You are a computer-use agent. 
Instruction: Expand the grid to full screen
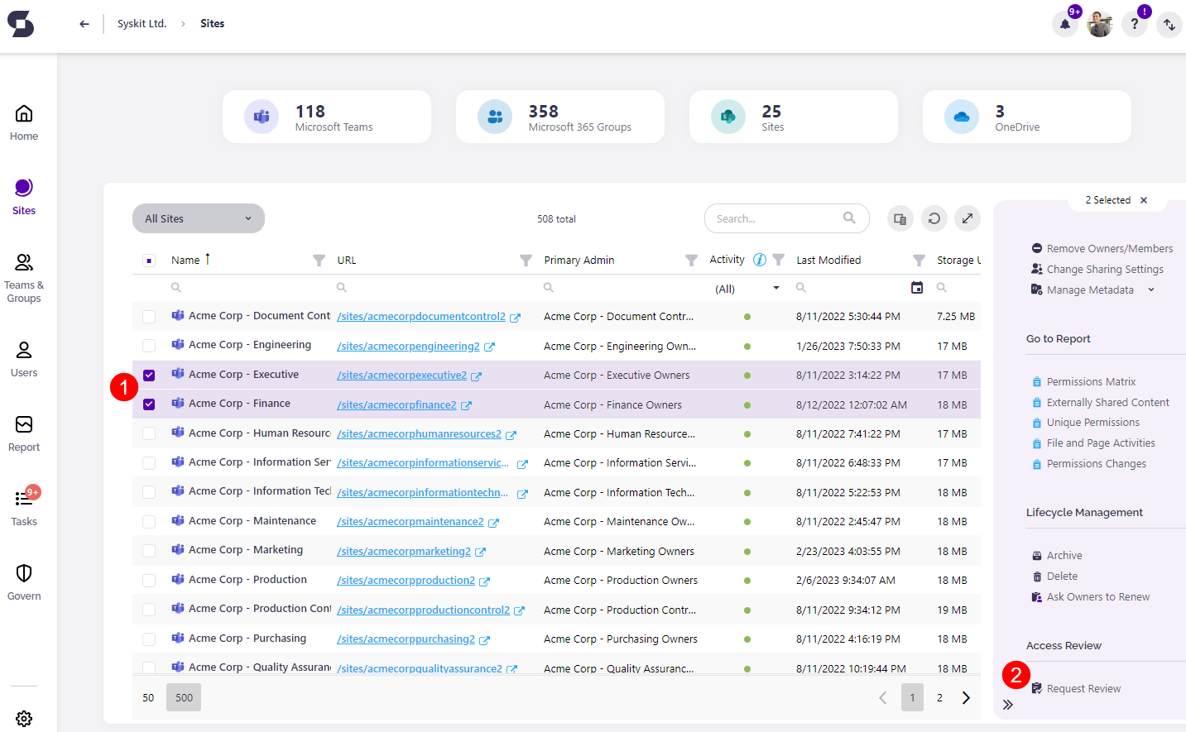(967, 218)
